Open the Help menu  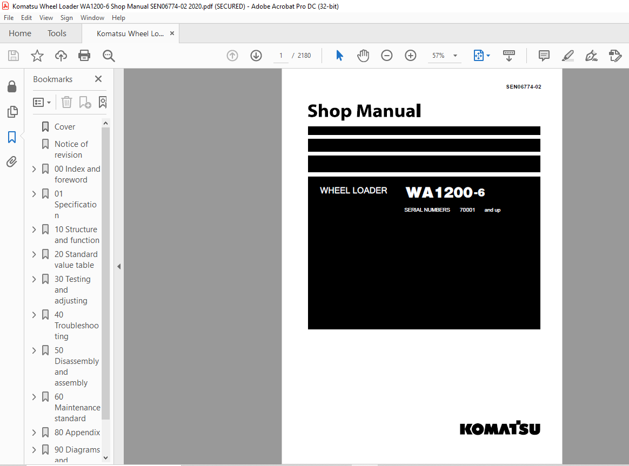point(118,18)
